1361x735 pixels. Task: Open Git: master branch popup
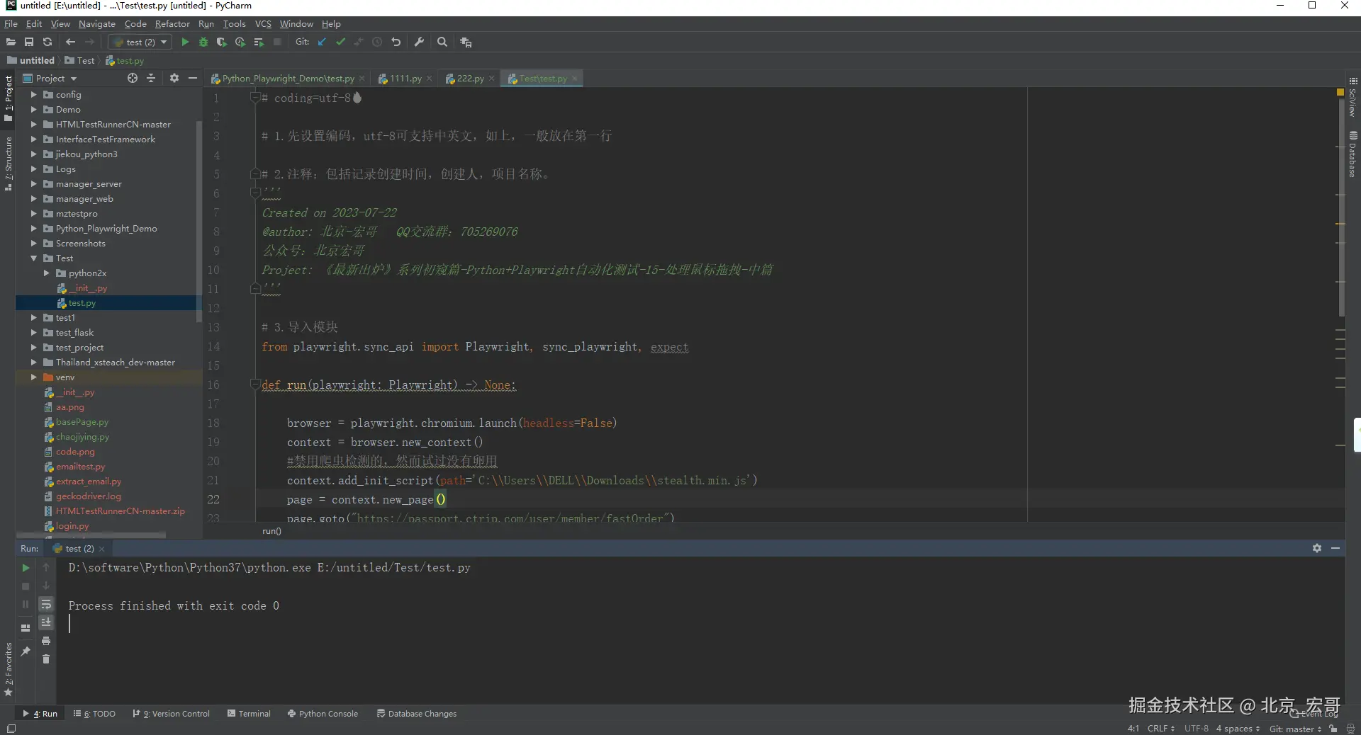(x=1295, y=729)
